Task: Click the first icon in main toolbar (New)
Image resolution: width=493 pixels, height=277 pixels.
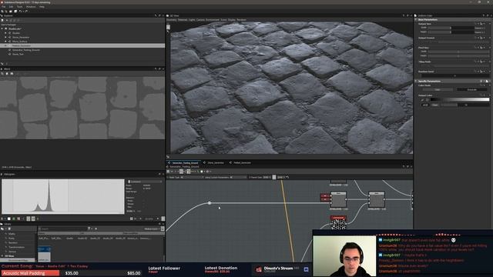Action: [2, 12]
